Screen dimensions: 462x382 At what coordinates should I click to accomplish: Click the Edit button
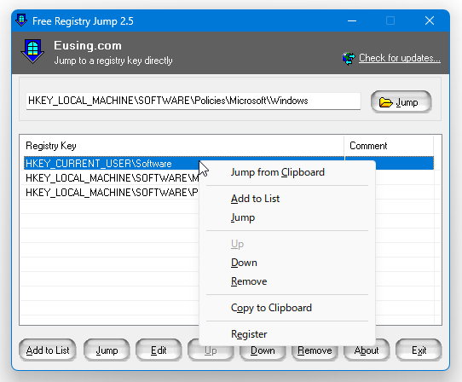click(159, 350)
